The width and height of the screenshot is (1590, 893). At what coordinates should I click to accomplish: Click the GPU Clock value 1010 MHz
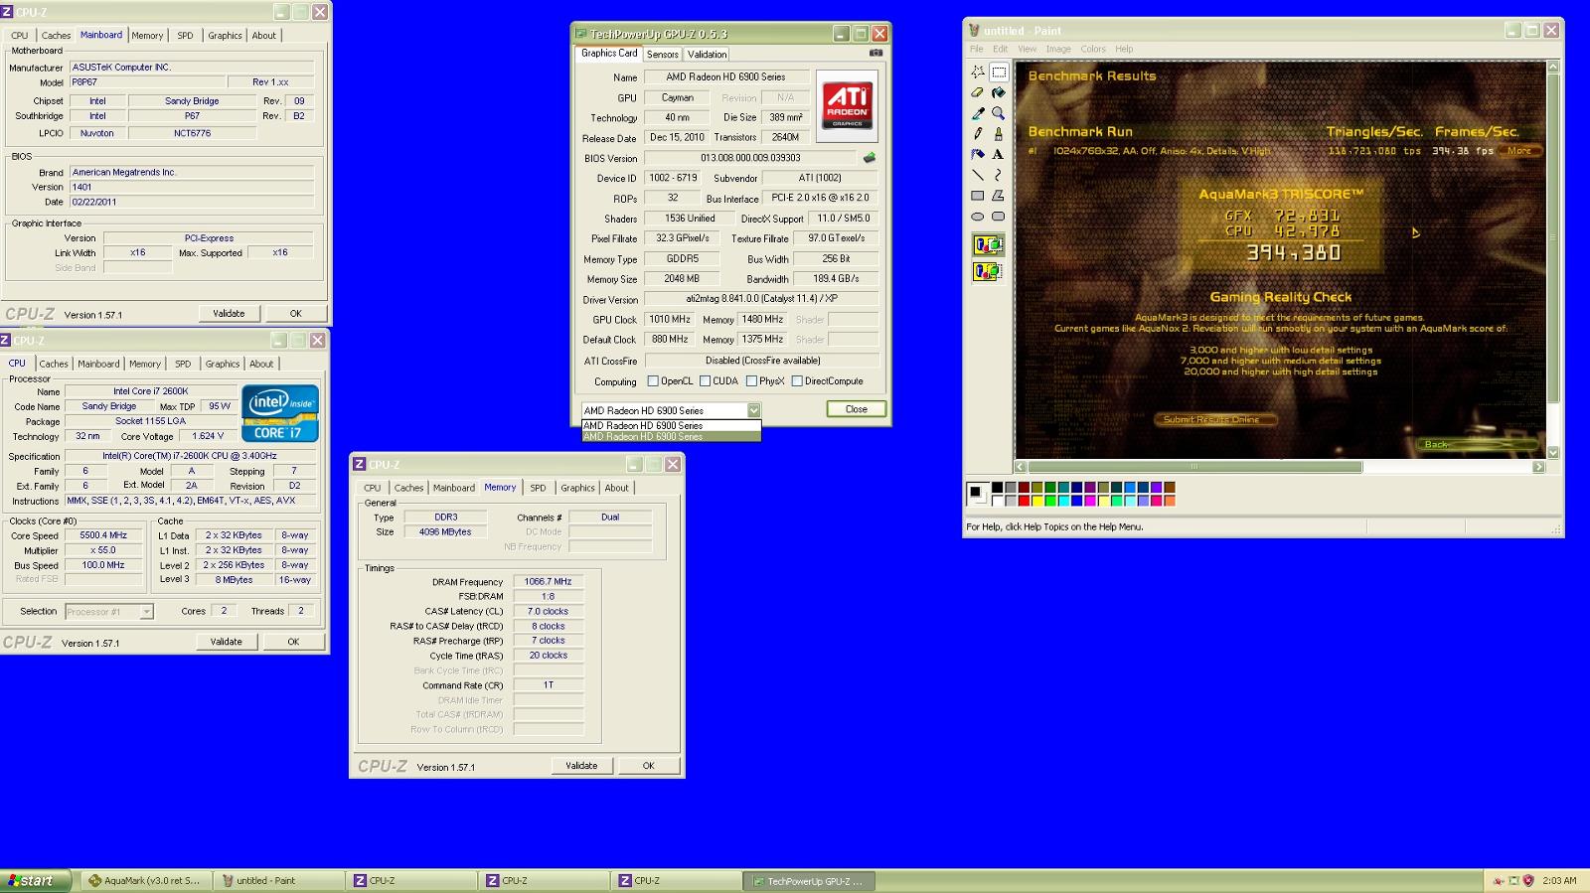pyautogui.click(x=669, y=320)
